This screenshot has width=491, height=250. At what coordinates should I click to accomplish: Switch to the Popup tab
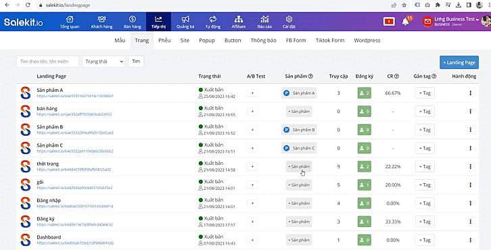click(207, 41)
